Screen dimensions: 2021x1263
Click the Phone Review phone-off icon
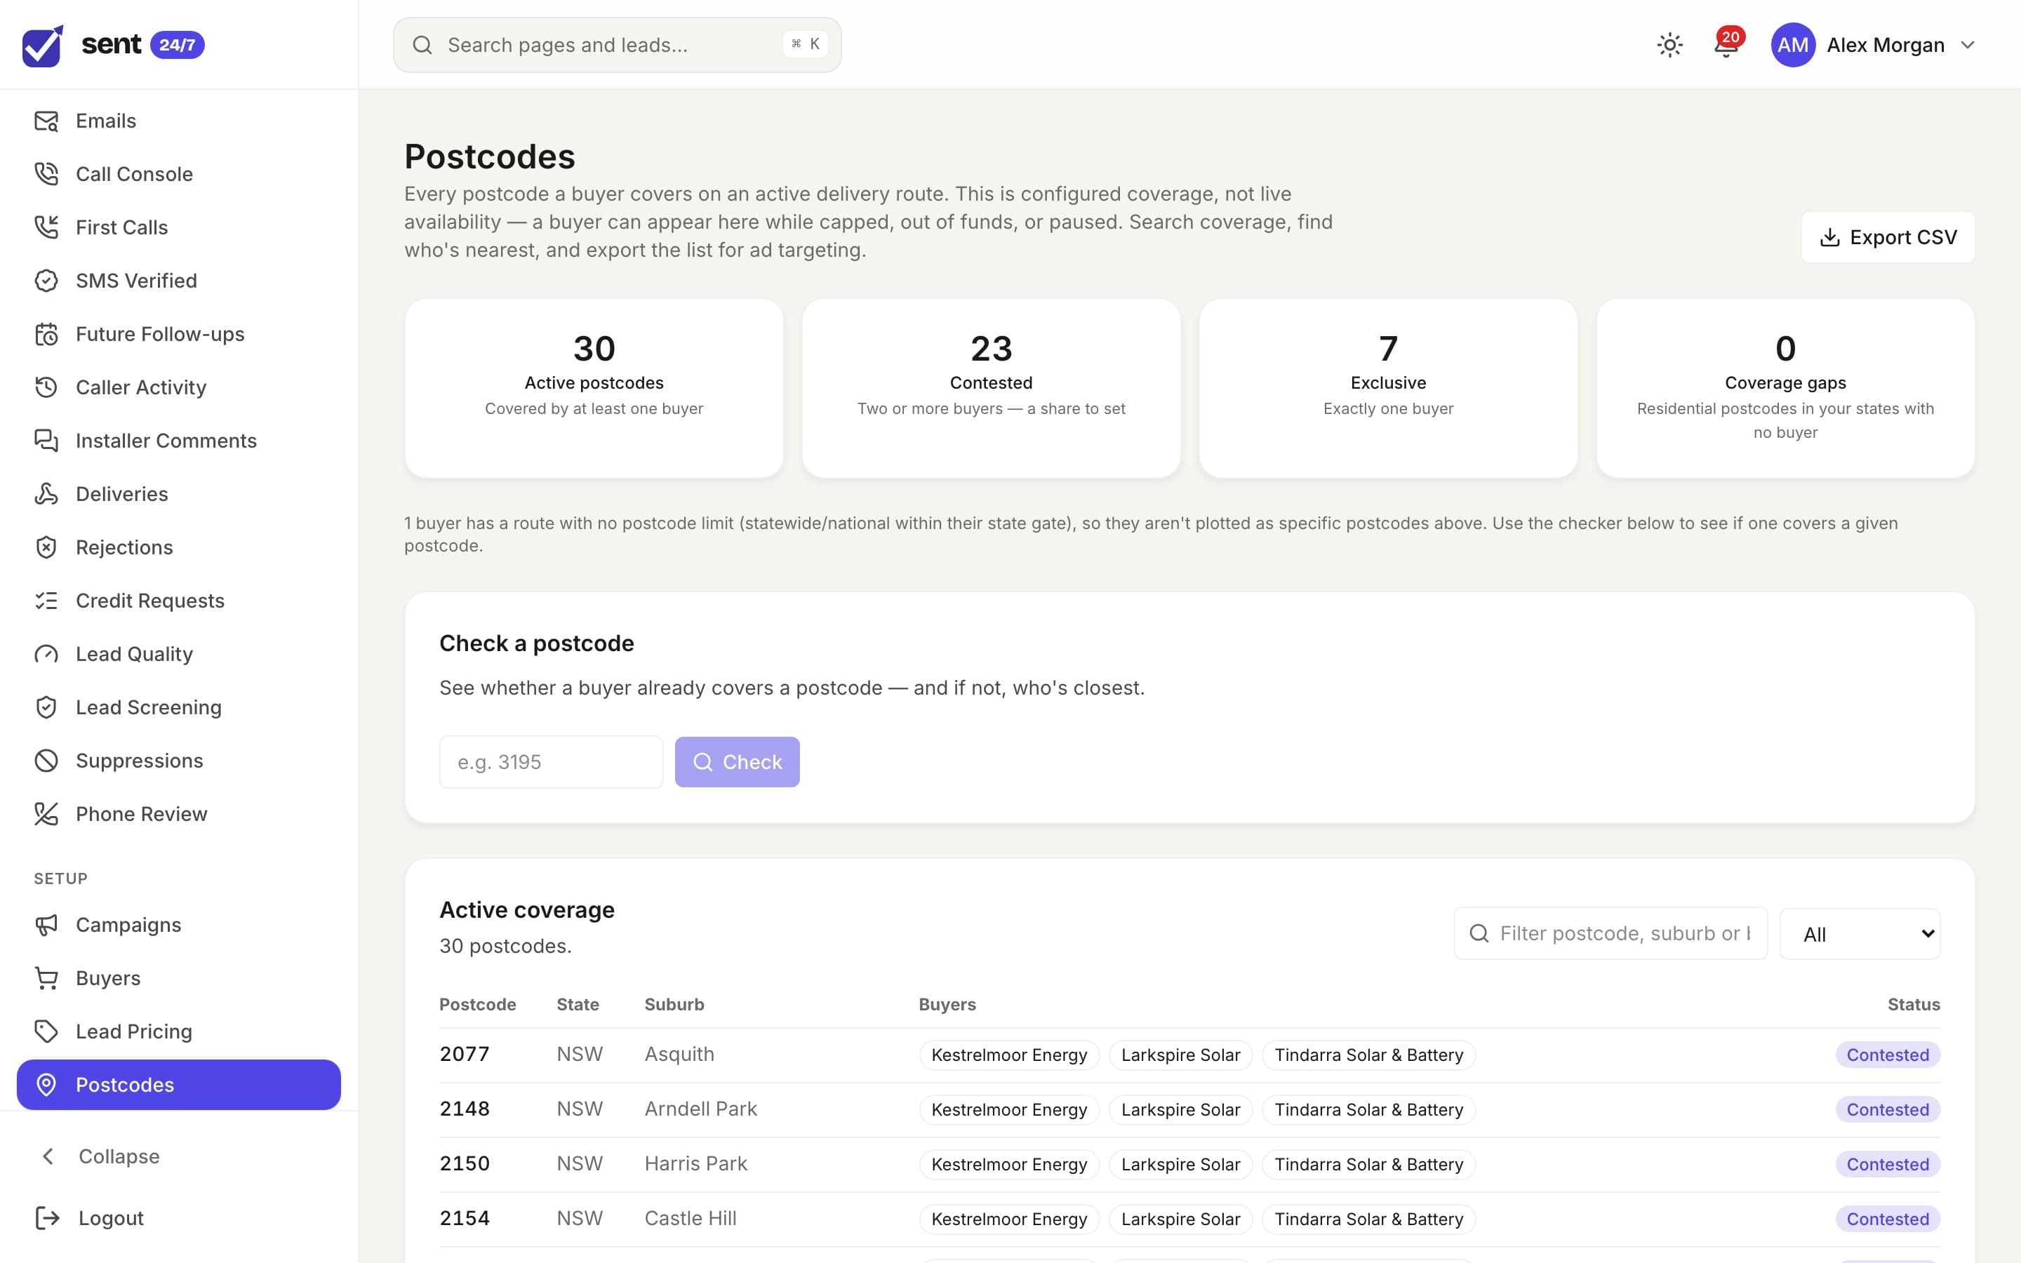(x=46, y=814)
